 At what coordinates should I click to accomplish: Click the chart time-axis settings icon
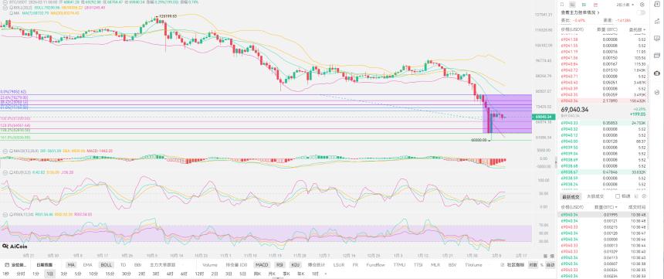coord(551,256)
